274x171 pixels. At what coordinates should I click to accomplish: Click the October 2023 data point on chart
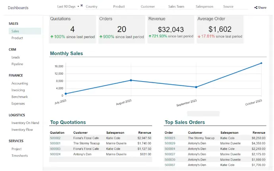(261, 63)
